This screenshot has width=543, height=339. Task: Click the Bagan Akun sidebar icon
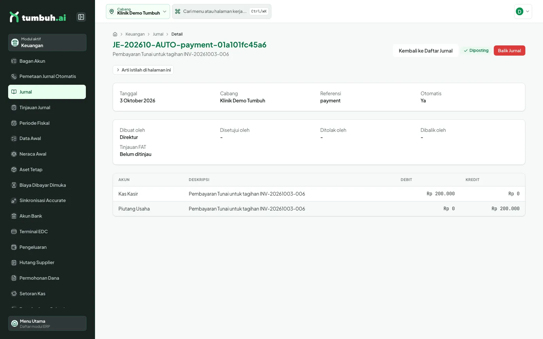pyautogui.click(x=14, y=61)
